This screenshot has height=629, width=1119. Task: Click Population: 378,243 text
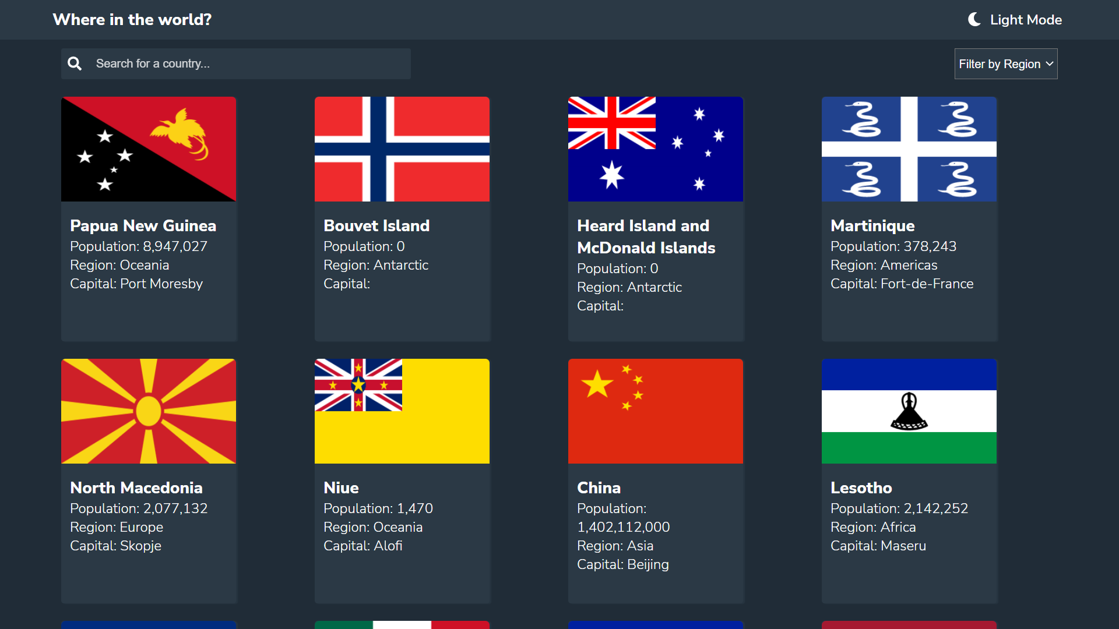(x=893, y=246)
